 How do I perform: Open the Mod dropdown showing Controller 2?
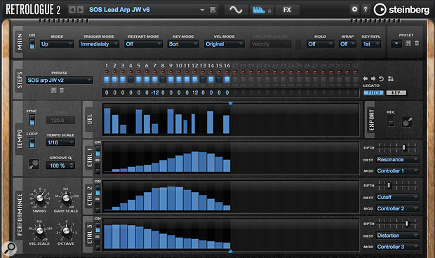[398, 209]
